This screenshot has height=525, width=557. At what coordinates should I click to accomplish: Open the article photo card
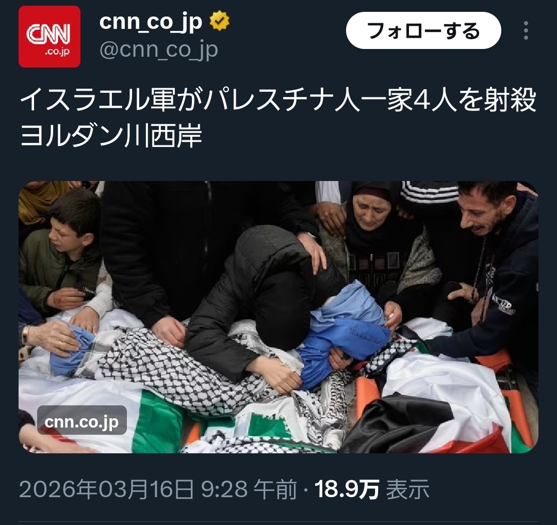click(x=278, y=317)
